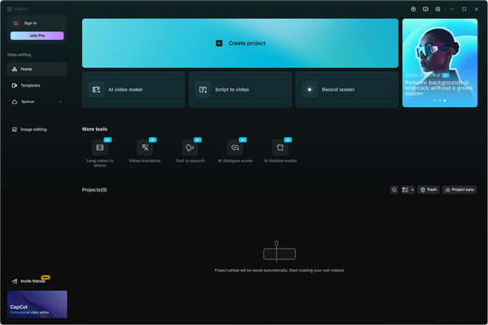Click Invite friends in the sidebar
The height and width of the screenshot is (325, 488).
click(37, 281)
